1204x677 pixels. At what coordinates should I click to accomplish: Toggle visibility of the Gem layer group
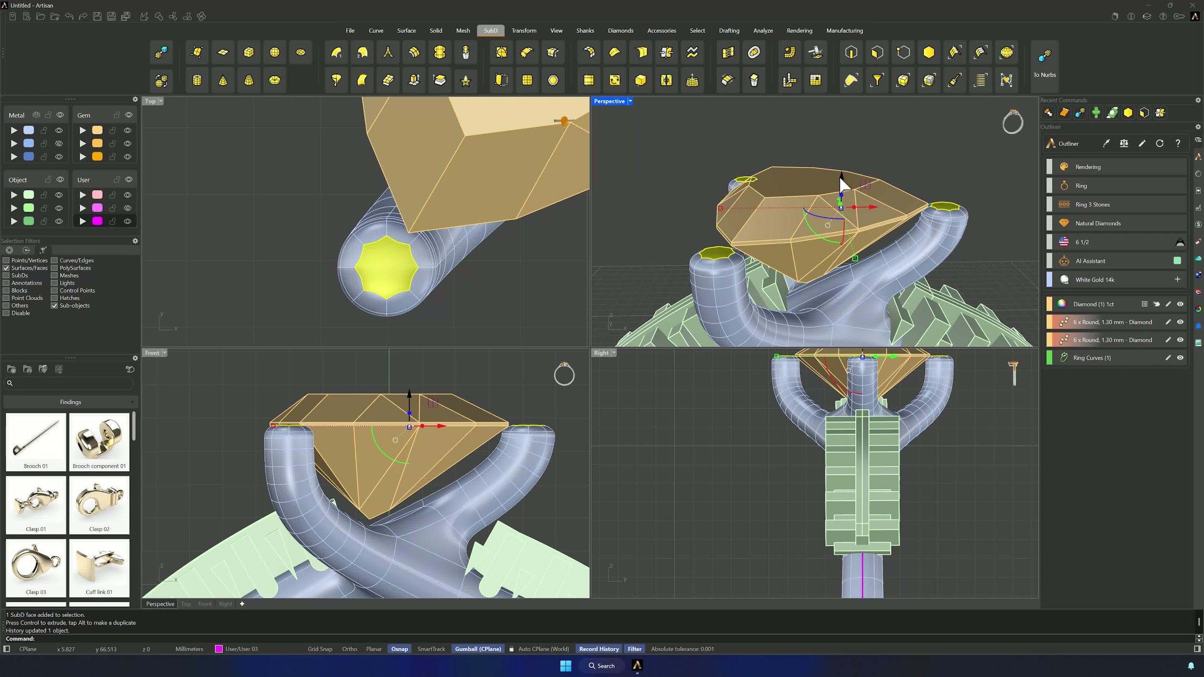click(x=129, y=115)
